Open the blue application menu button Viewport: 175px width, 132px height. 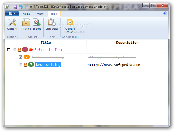point(12,13)
